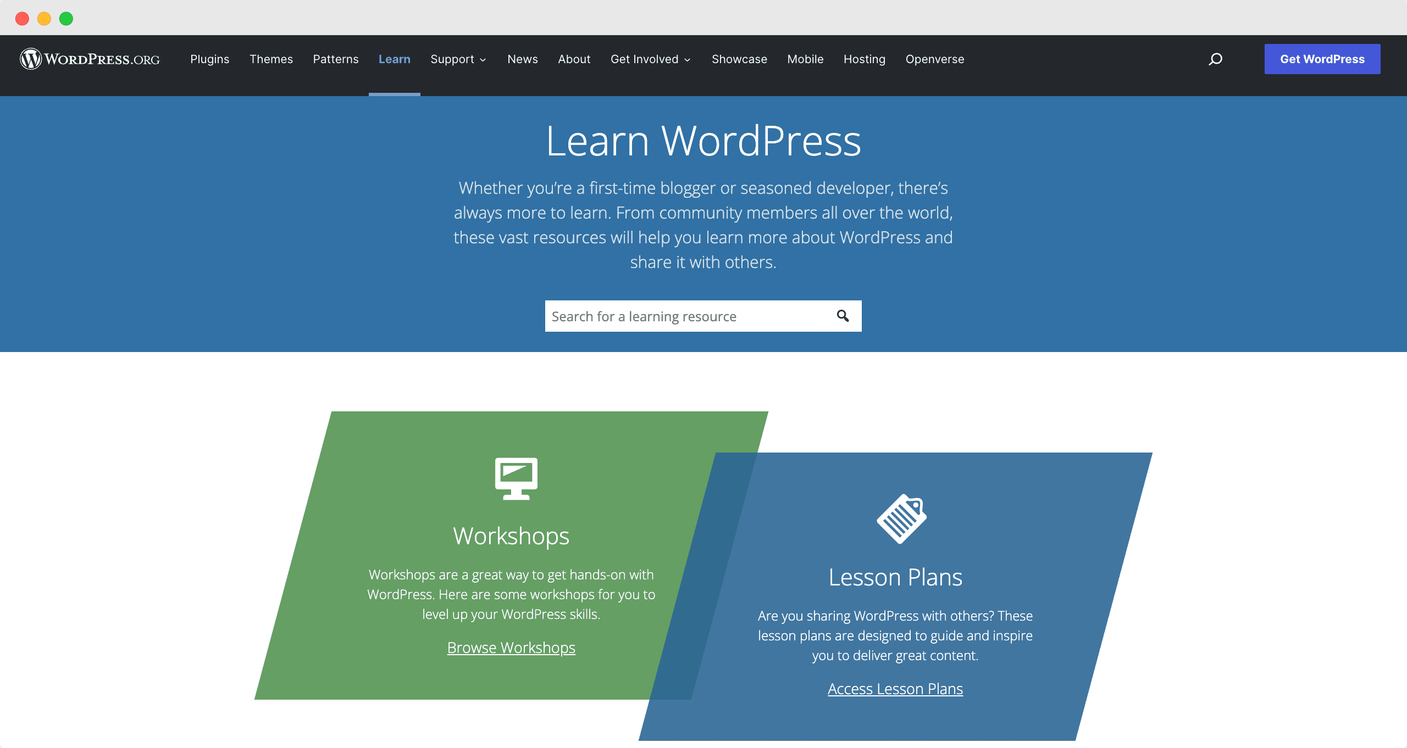Click the About navigation item
Image resolution: width=1407 pixels, height=748 pixels.
[x=574, y=59]
